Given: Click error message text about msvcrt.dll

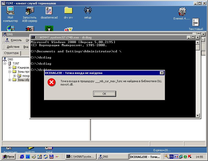Looking at the screenshot, I should pos(111,83).
